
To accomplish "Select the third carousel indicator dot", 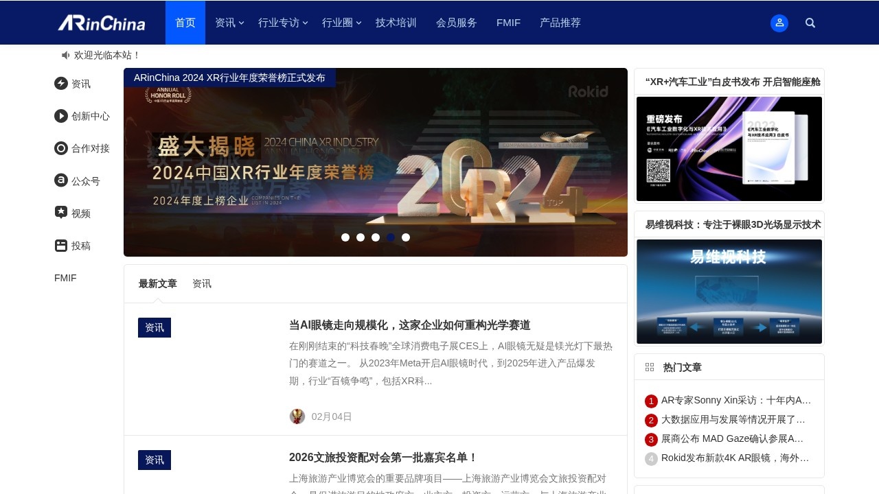I will point(376,237).
